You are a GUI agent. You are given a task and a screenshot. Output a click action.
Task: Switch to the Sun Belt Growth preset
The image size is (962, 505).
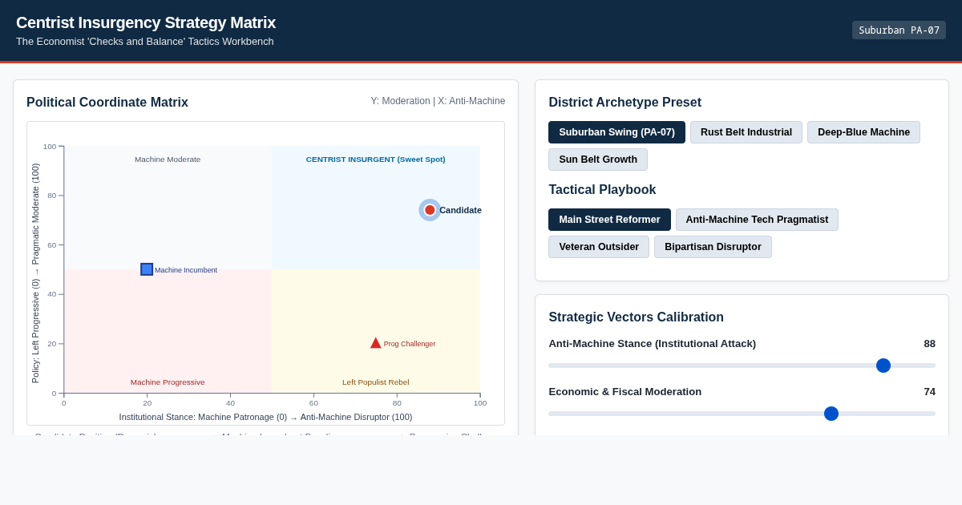click(x=598, y=160)
